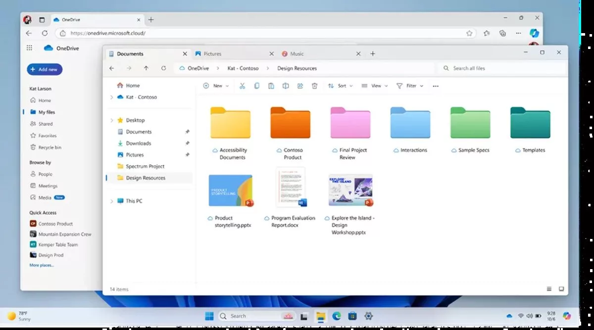
Task: Click Design Resources in breadcrumb path
Action: point(297,68)
